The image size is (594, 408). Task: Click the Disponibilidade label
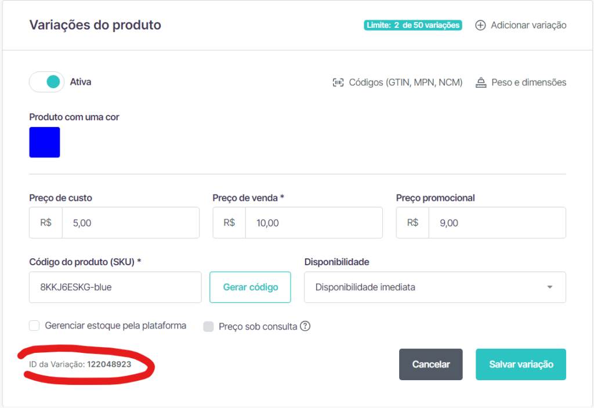[337, 262]
